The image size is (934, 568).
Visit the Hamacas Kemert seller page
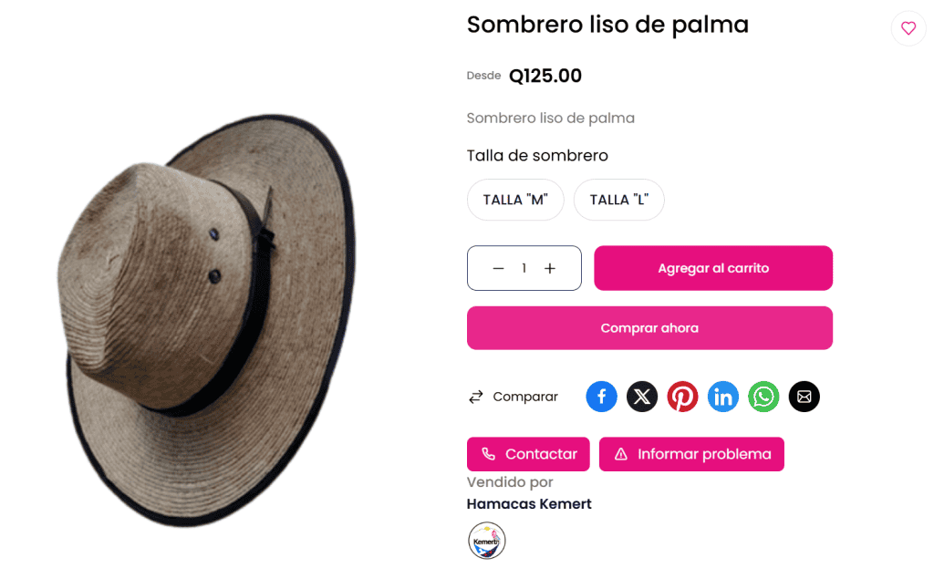[529, 503]
